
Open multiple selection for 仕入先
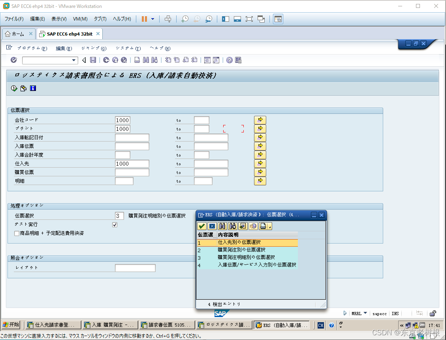(260, 164)
